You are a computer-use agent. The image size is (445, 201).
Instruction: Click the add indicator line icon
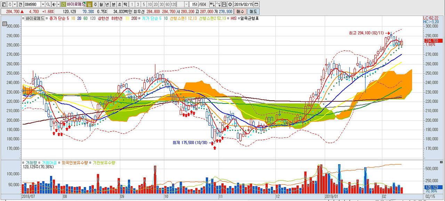click(218, 5)
